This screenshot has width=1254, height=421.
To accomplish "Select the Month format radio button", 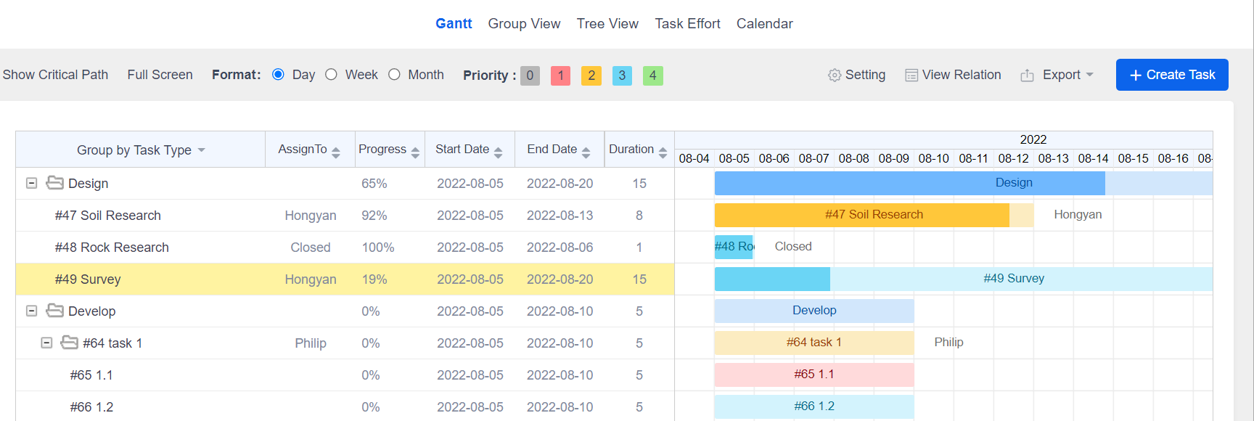I will click(x=394, y=75).
